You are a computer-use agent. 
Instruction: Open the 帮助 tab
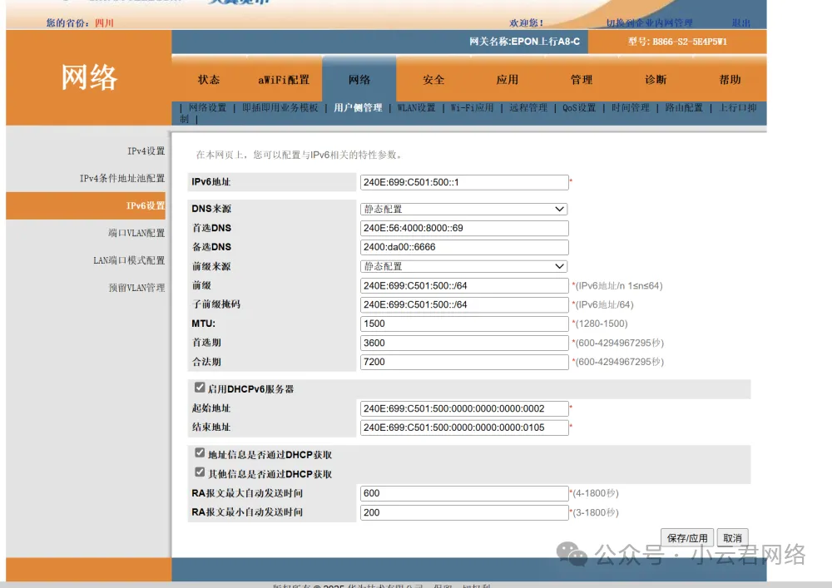[x=730, y=80]
